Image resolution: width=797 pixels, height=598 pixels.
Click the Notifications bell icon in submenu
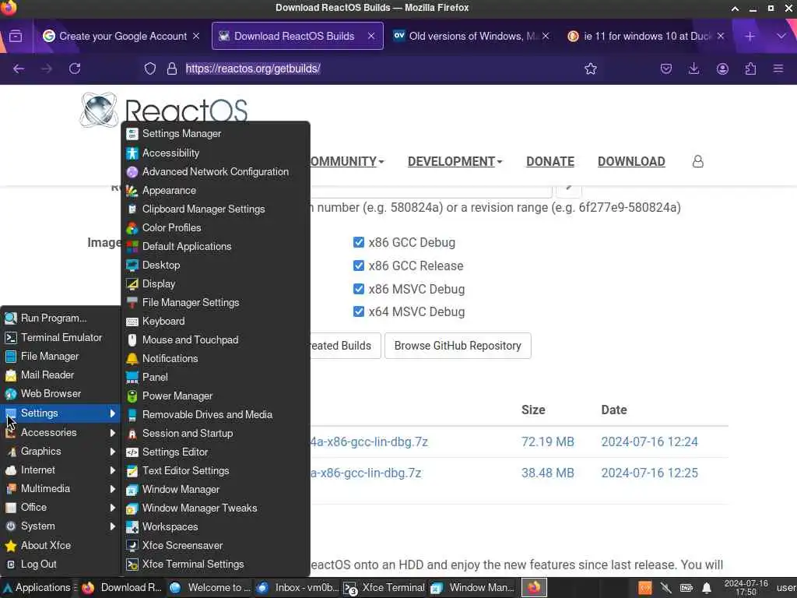click(132, 358)
